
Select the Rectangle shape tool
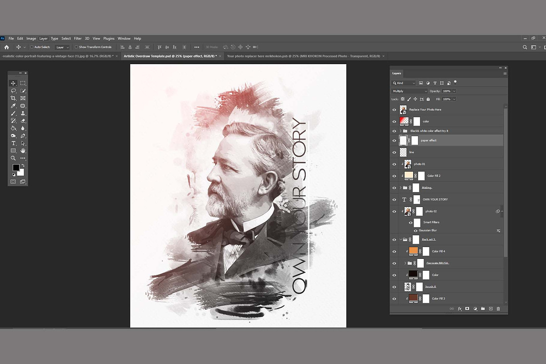point(13,151)
